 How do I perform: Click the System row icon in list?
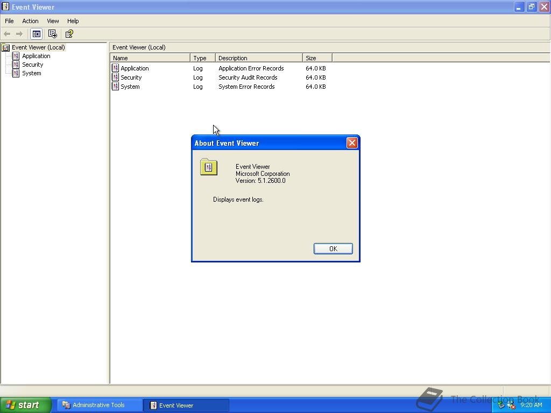[115, 86]
